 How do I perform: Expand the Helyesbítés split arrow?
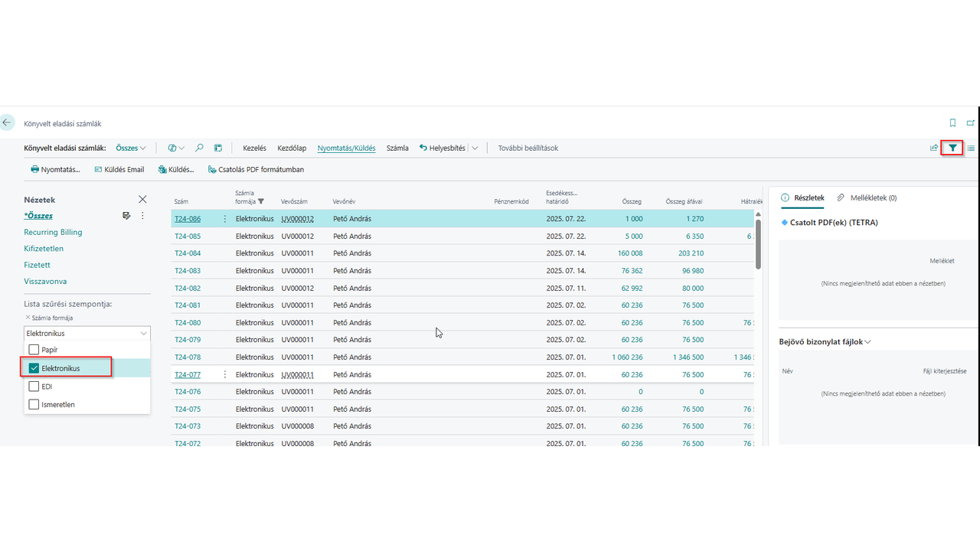coord(475,148)
